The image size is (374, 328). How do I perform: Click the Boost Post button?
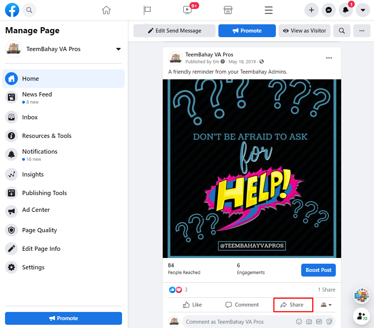pyautogui.click(x=318, y=270)
